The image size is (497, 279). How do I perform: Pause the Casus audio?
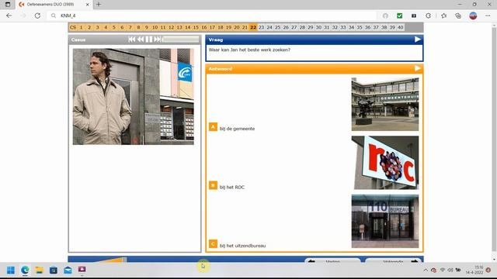coord(148,40)
